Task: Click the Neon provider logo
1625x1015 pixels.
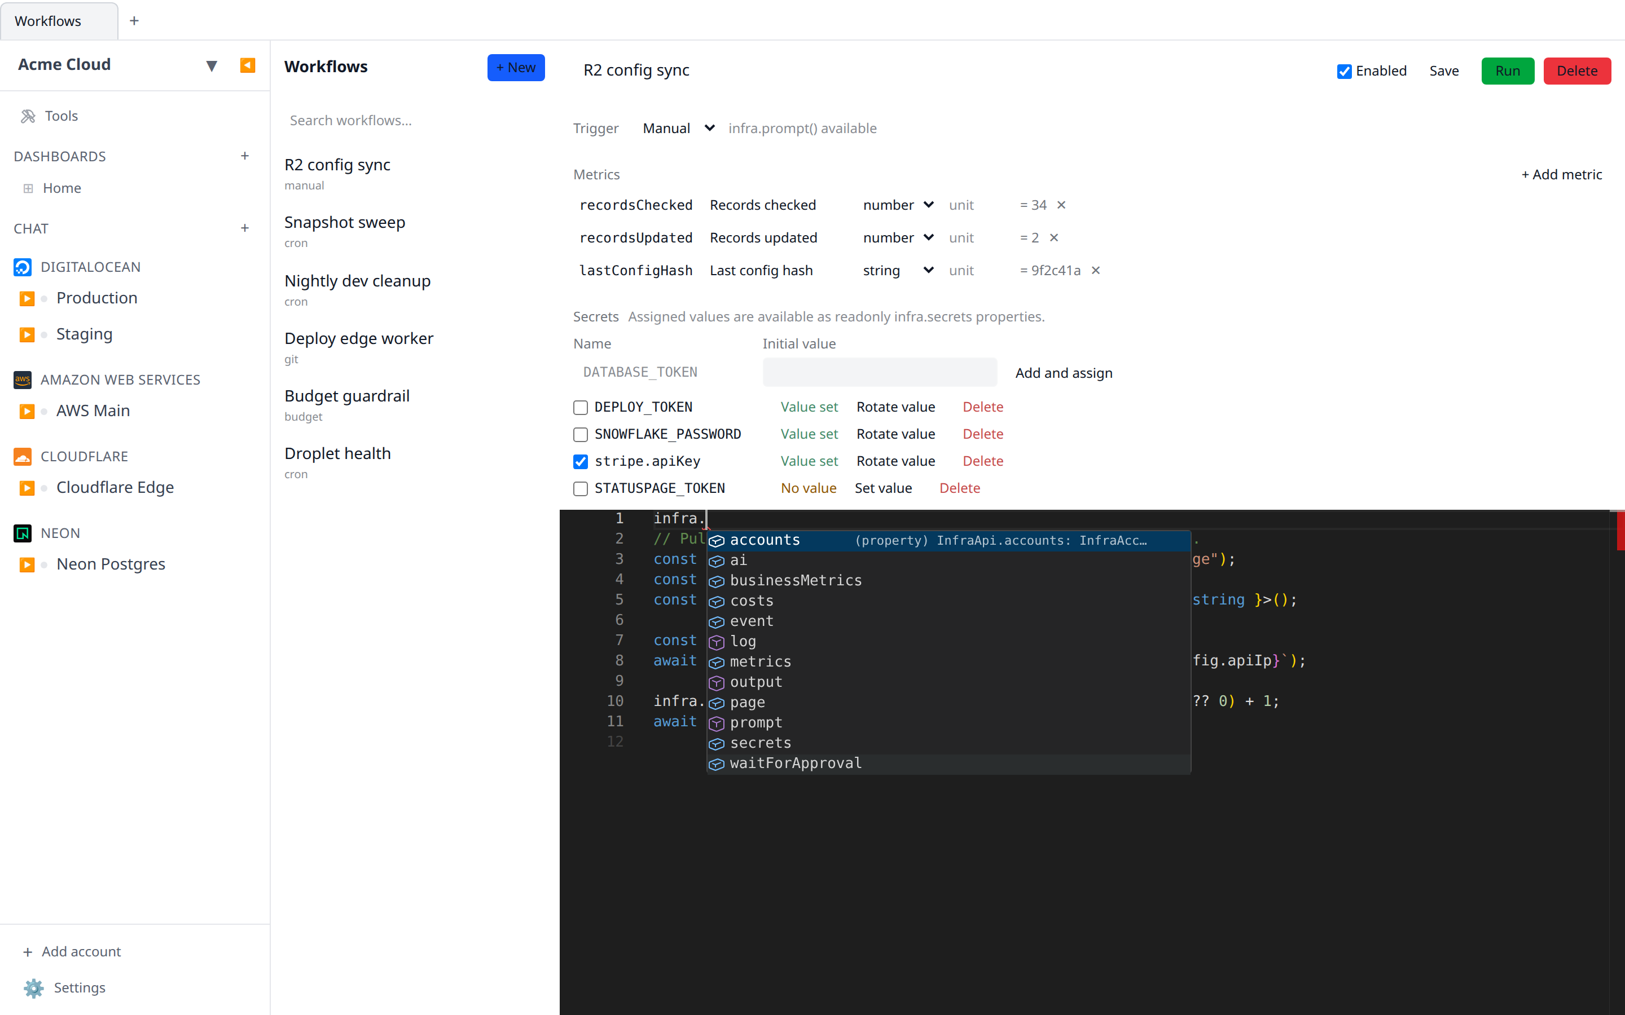Action: (x=22, y=533)
